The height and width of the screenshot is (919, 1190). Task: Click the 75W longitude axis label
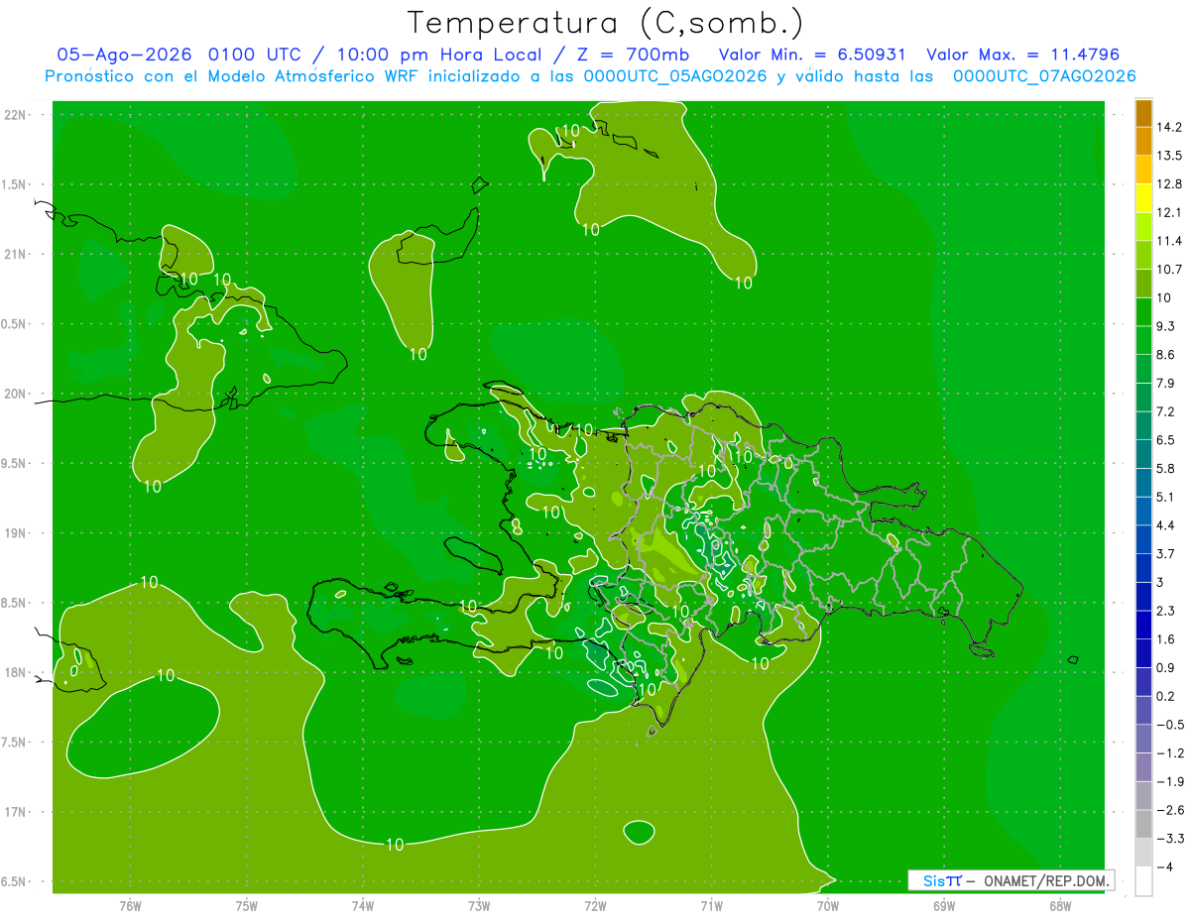click(x=247, y=906)
